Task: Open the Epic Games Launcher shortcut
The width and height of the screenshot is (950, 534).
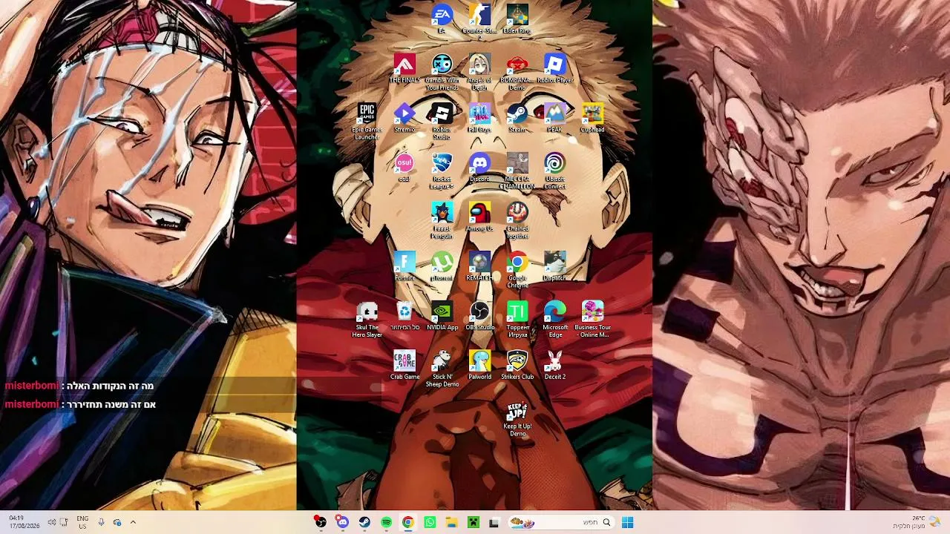Action: (367, 122)
